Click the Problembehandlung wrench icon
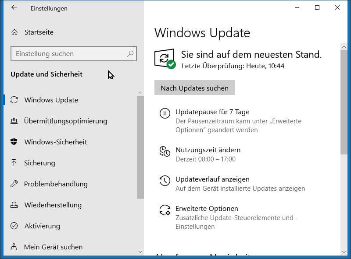 pos(14,184)
